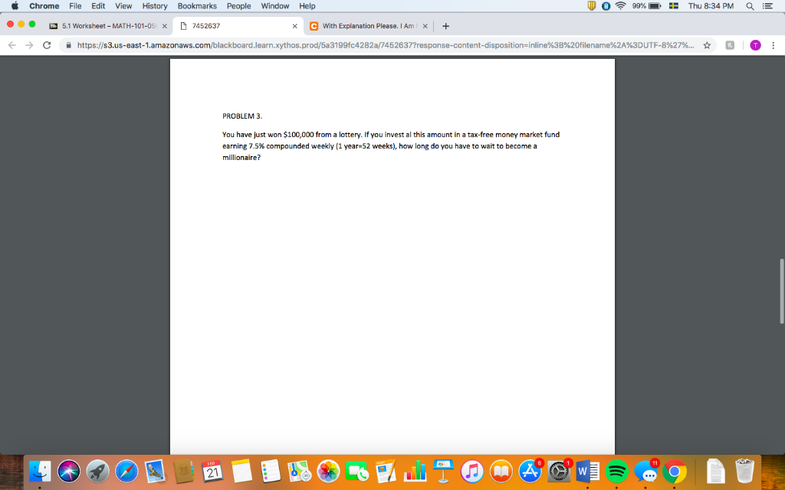
Task: Open the Calendar showing the 21st
Action: (x=213, y=471)
